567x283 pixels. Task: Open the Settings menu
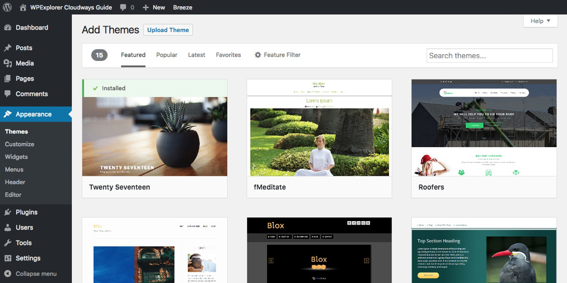(28, 258)
